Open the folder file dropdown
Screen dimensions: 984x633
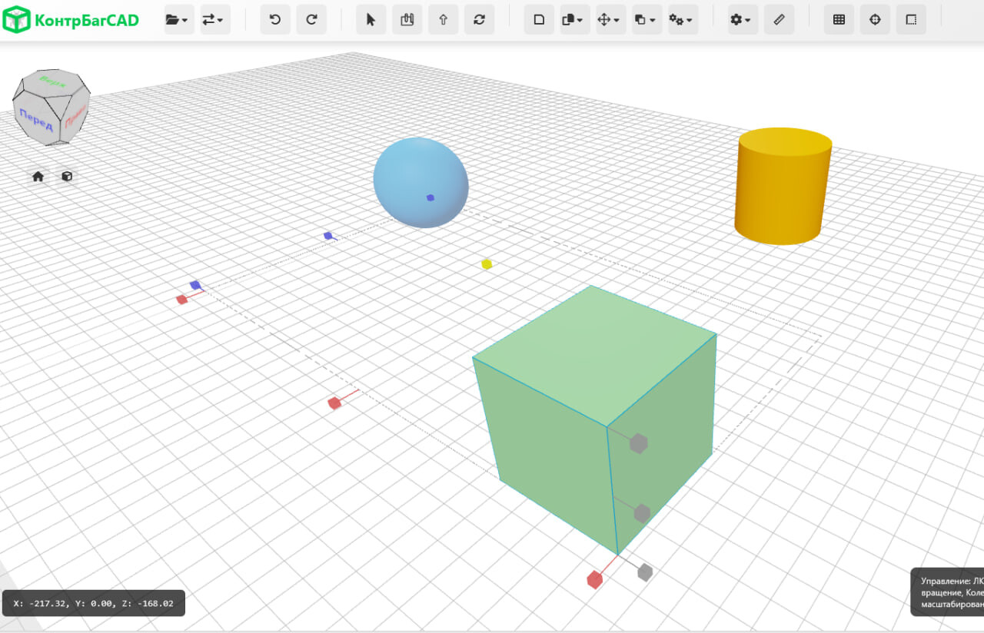177,20
